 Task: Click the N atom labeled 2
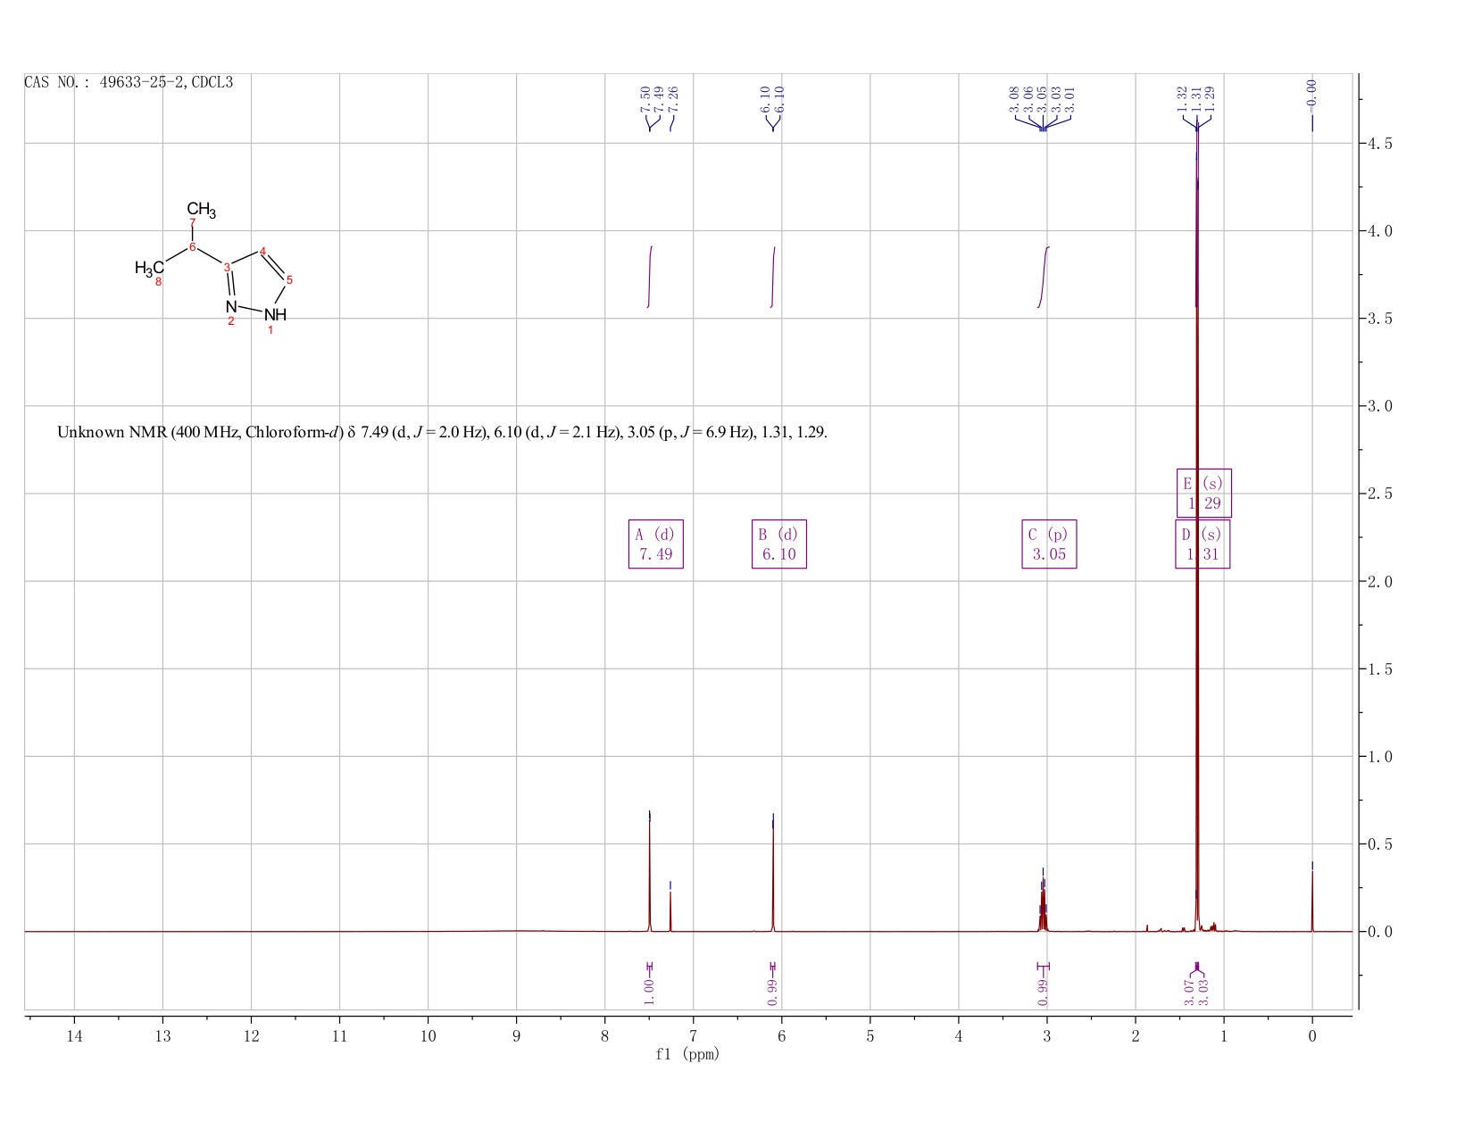[231, 307]
